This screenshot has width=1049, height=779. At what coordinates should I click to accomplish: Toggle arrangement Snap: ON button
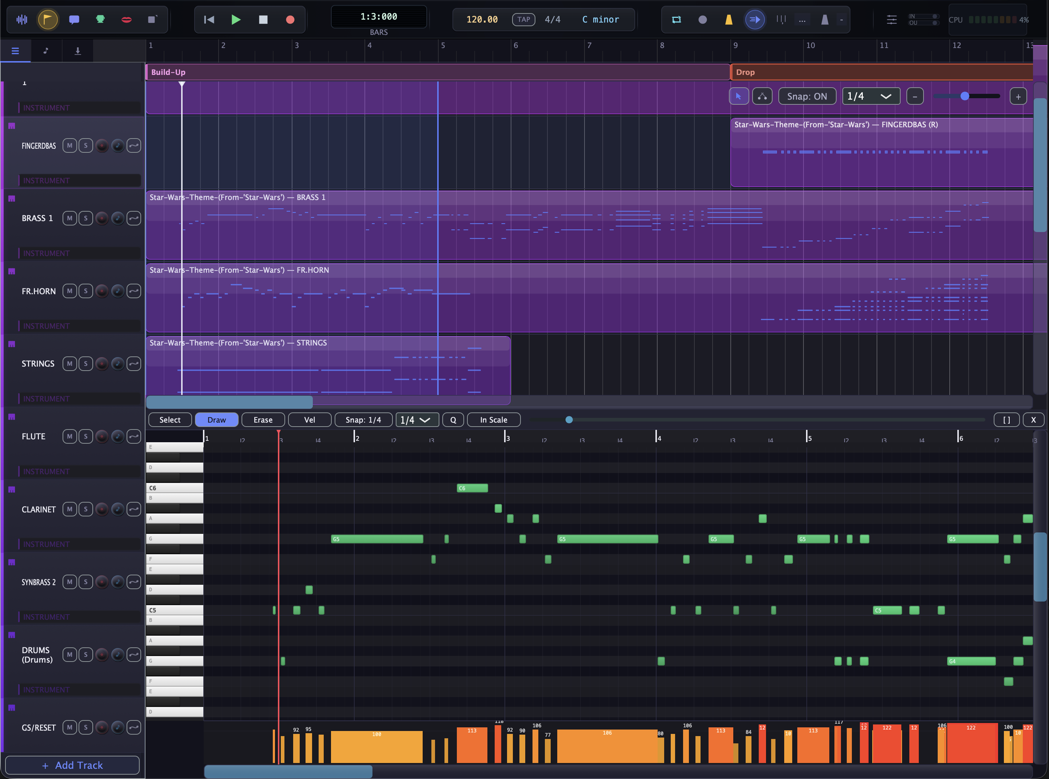(x=806, y=96)
